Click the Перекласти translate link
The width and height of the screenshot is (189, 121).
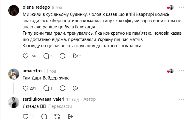coord(60,106)
